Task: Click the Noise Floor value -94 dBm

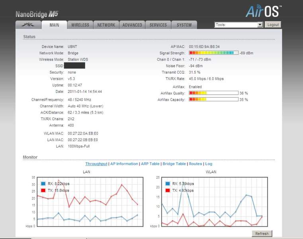Action: (196, 66)
